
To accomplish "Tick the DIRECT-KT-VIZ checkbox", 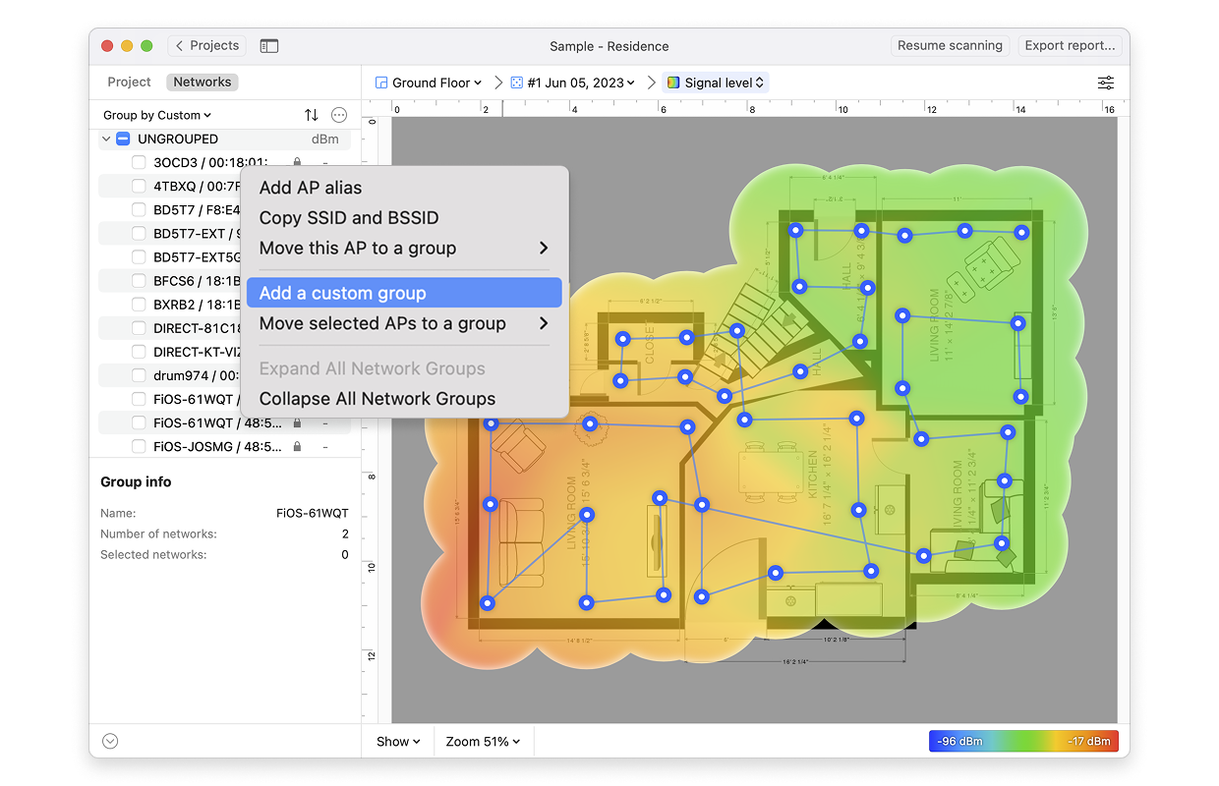I will coord(139,352).
